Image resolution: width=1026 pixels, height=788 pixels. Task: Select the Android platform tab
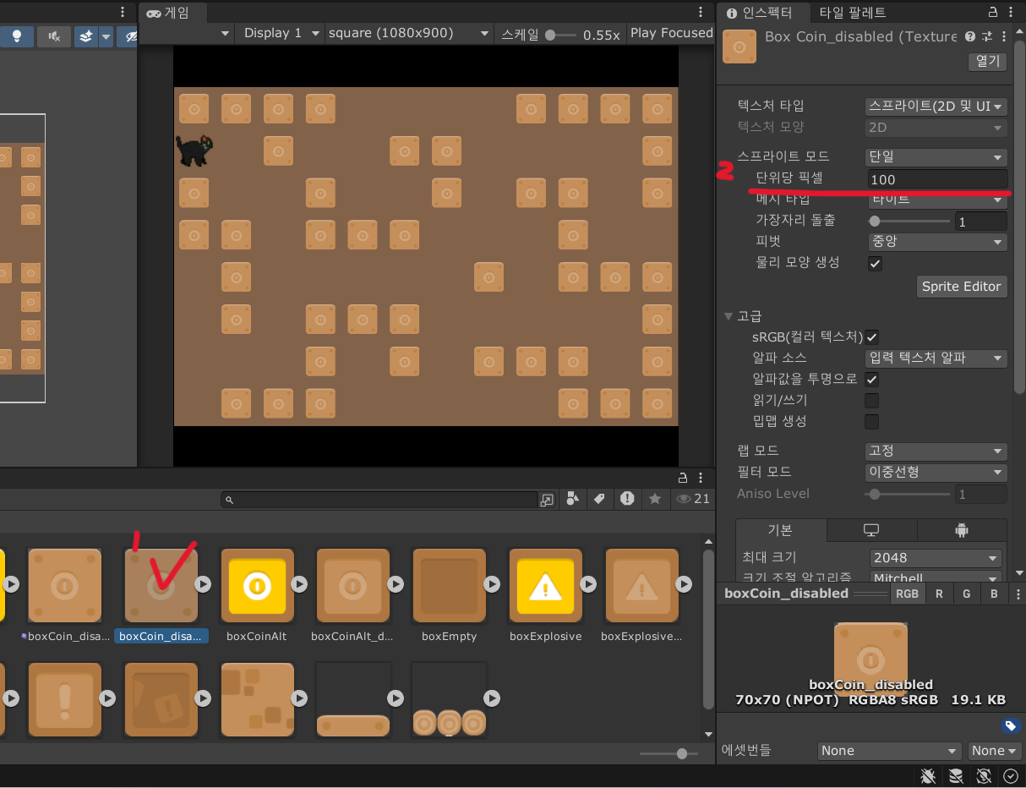(961, 530)
